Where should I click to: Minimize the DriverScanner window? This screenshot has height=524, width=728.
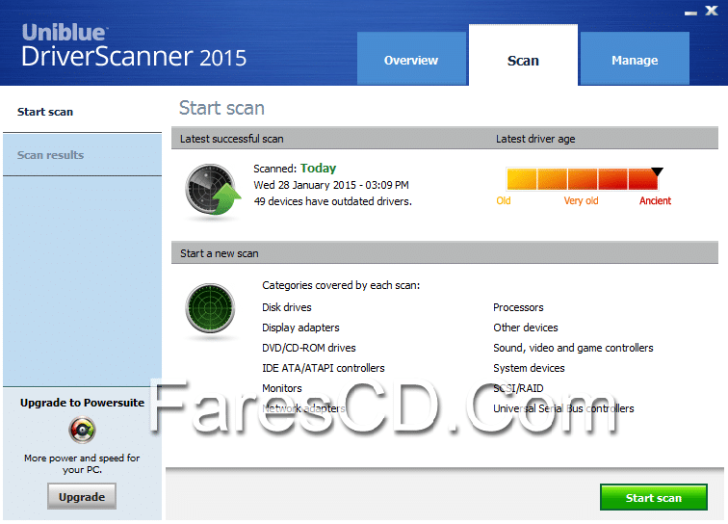point(690,13)
